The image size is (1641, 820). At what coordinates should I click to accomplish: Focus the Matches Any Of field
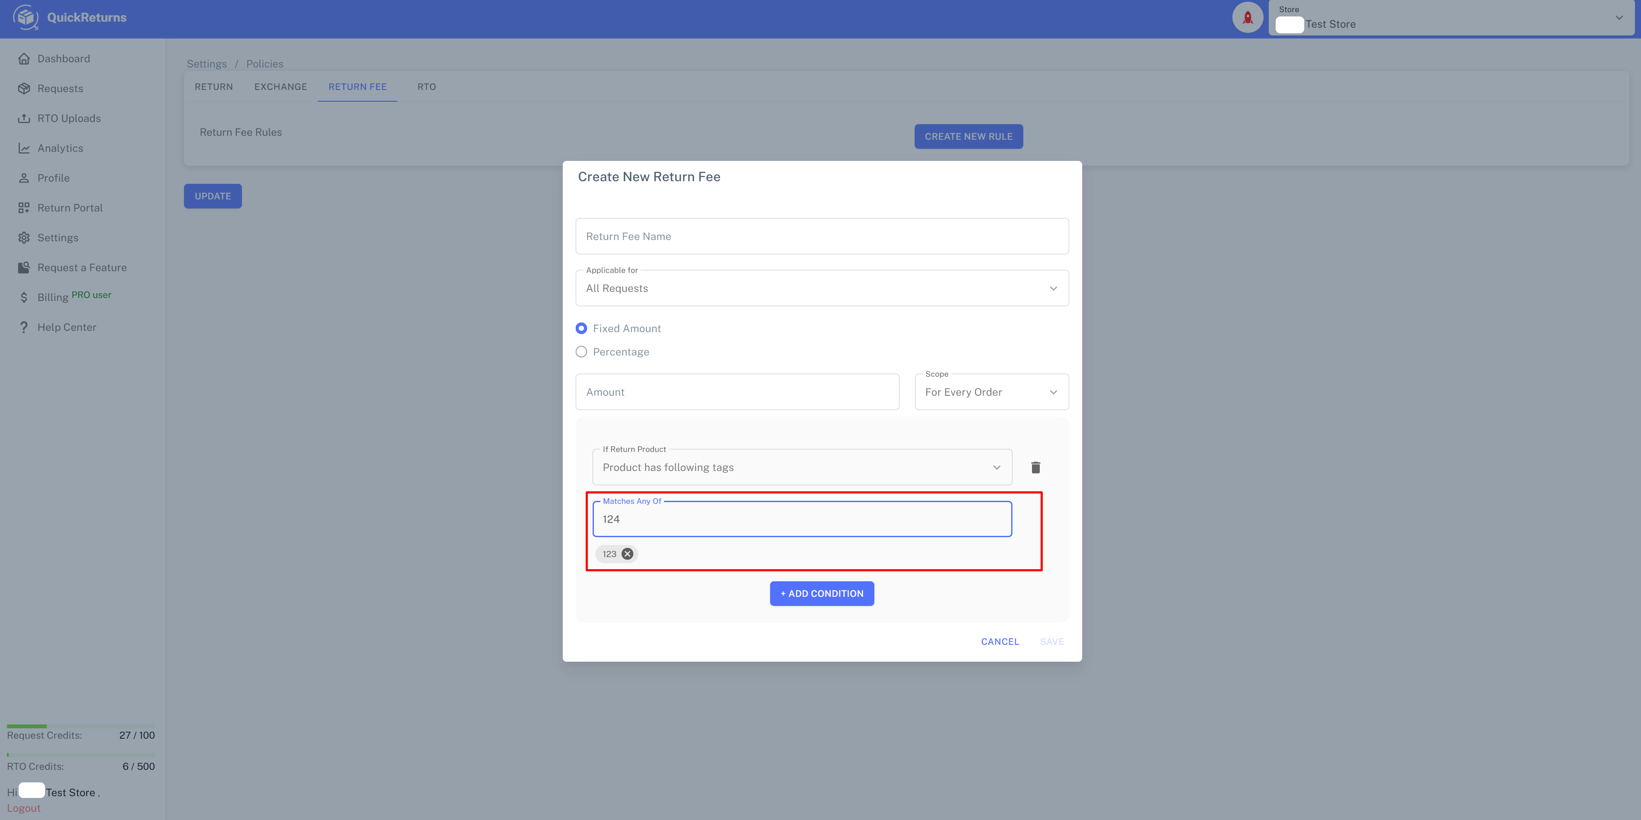tap(802, 519)
